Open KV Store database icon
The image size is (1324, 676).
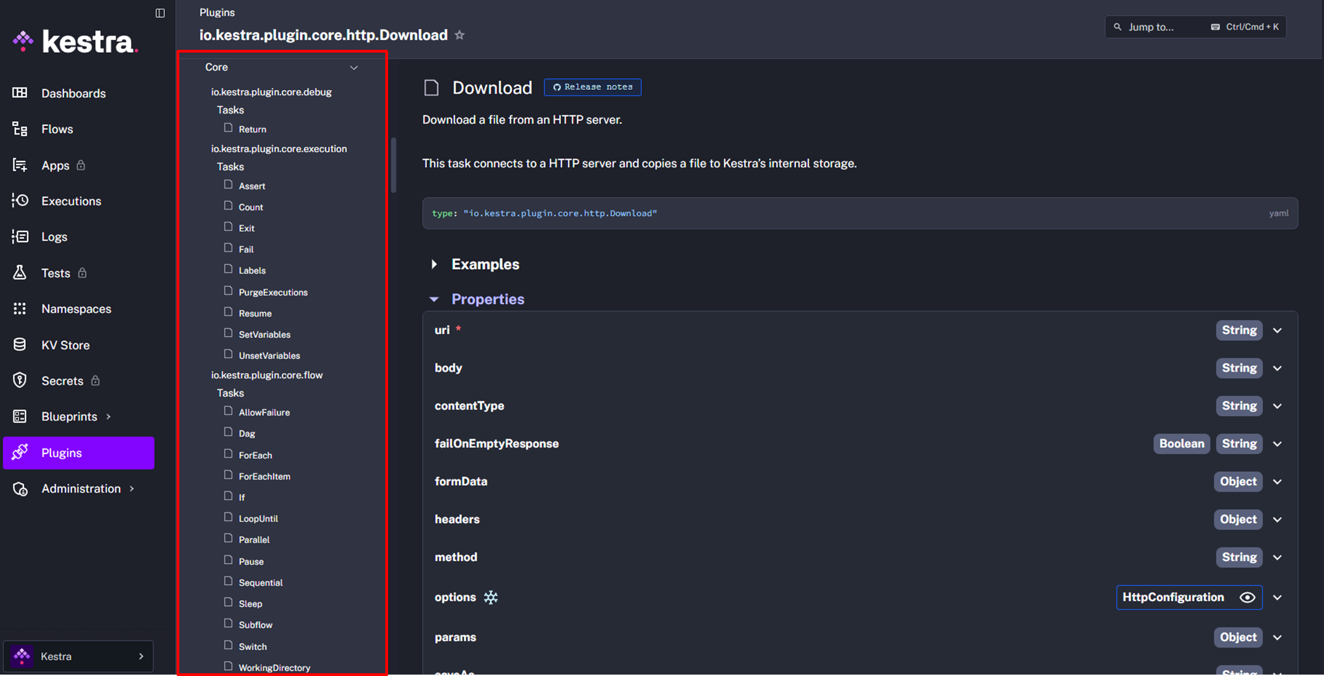pyautogui.click(x=20, y=345)
